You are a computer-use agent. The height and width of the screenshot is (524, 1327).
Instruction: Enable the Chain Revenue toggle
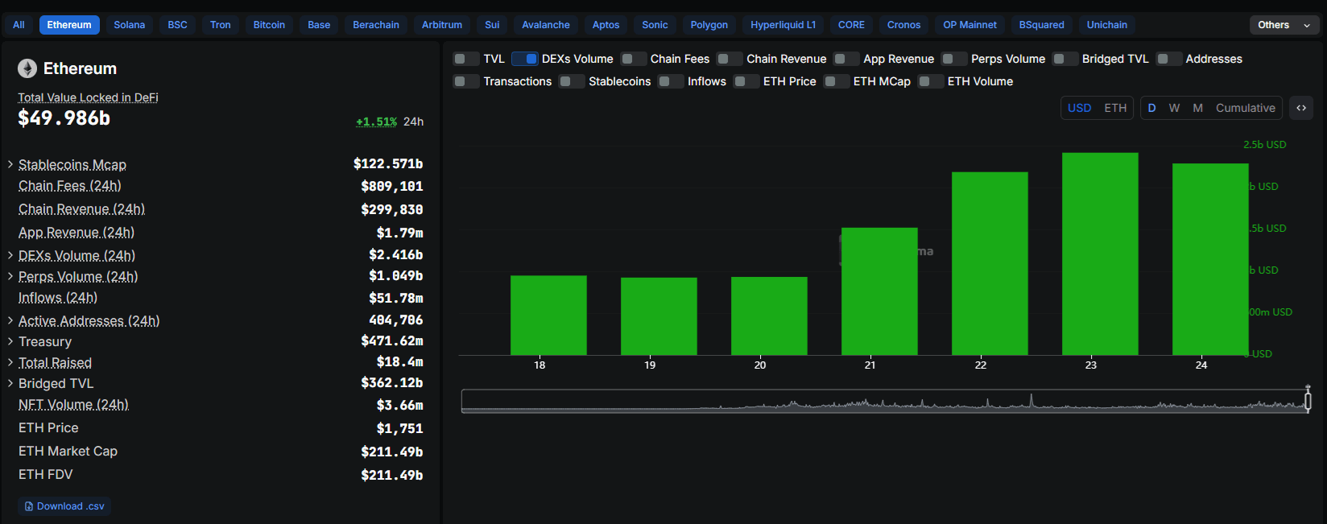[730, 59]
